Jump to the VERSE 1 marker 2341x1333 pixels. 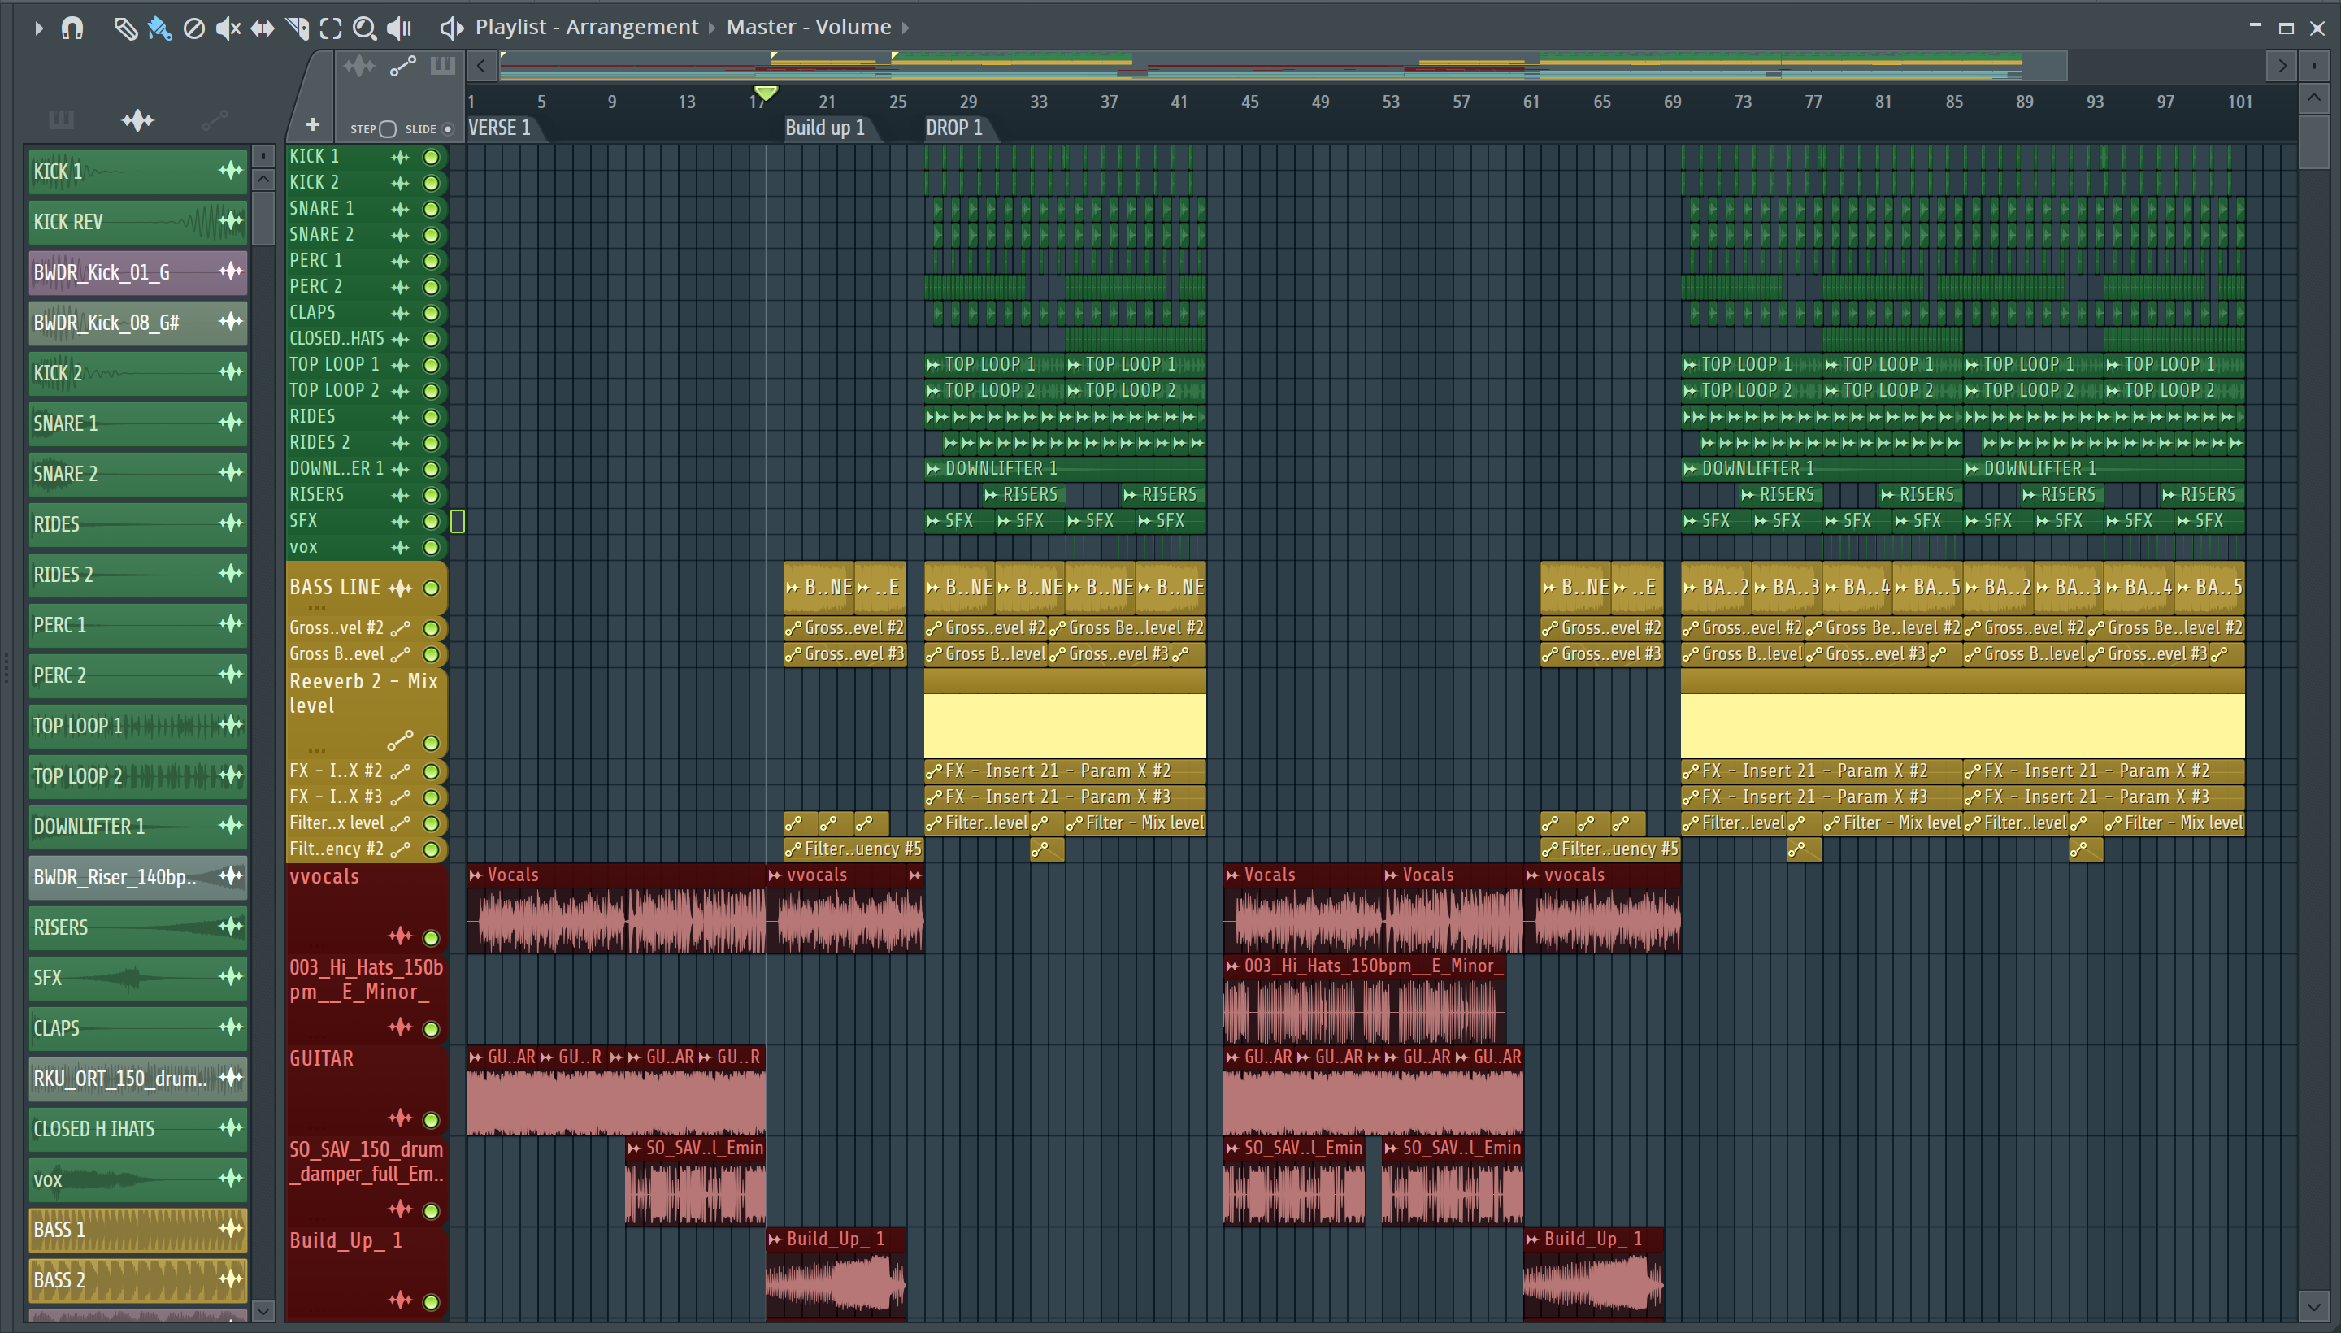click(x=500, y=128)
